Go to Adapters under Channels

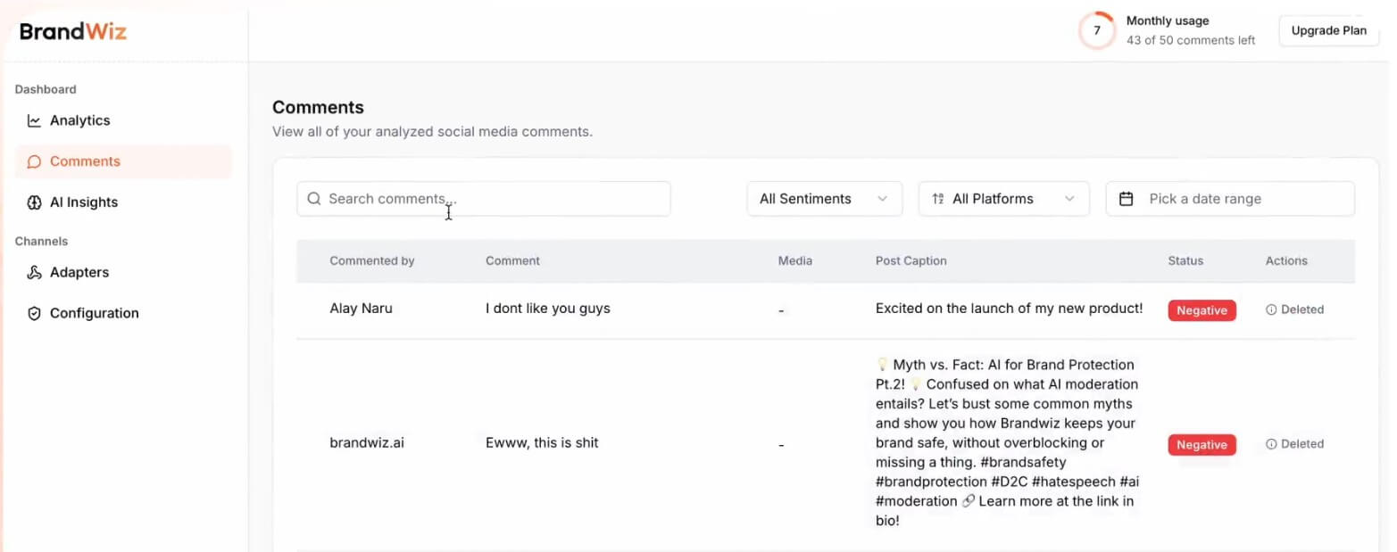[123, 272]
